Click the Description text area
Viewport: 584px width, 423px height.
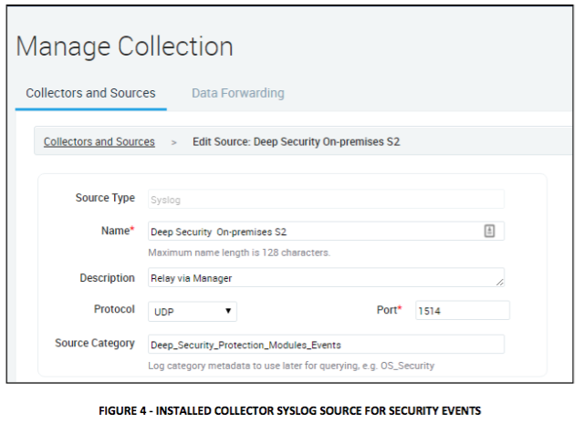pyautogui.click(x=326, y=277)
